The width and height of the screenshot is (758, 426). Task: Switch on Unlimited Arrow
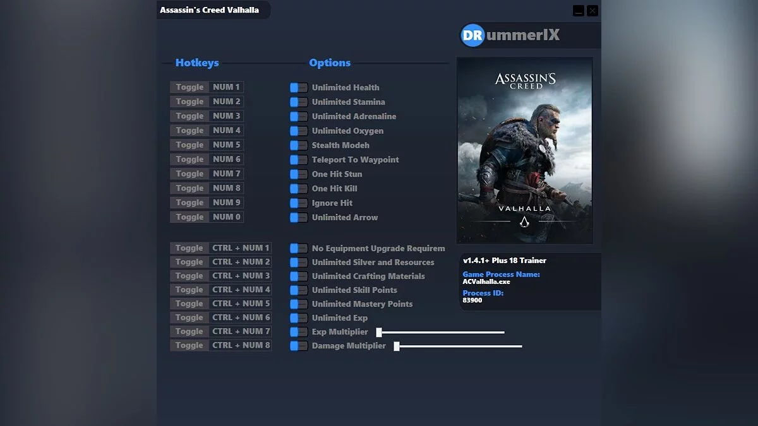pyautogui.click(x=298, y=217)
